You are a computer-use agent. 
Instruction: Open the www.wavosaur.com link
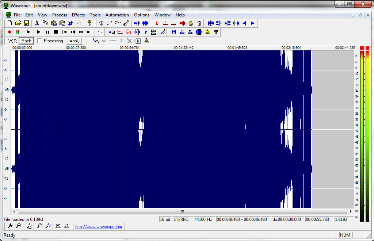click(99, 227)
